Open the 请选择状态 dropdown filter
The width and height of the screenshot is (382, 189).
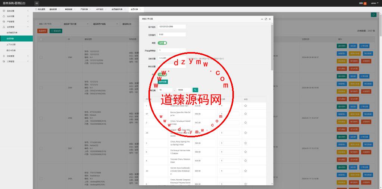coord(130,24)
